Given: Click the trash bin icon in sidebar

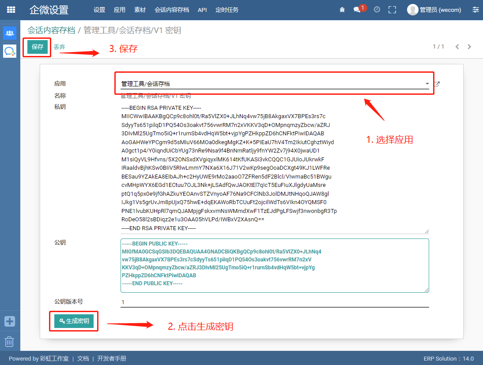Looking at the screenshot, I should click(10, 341).
